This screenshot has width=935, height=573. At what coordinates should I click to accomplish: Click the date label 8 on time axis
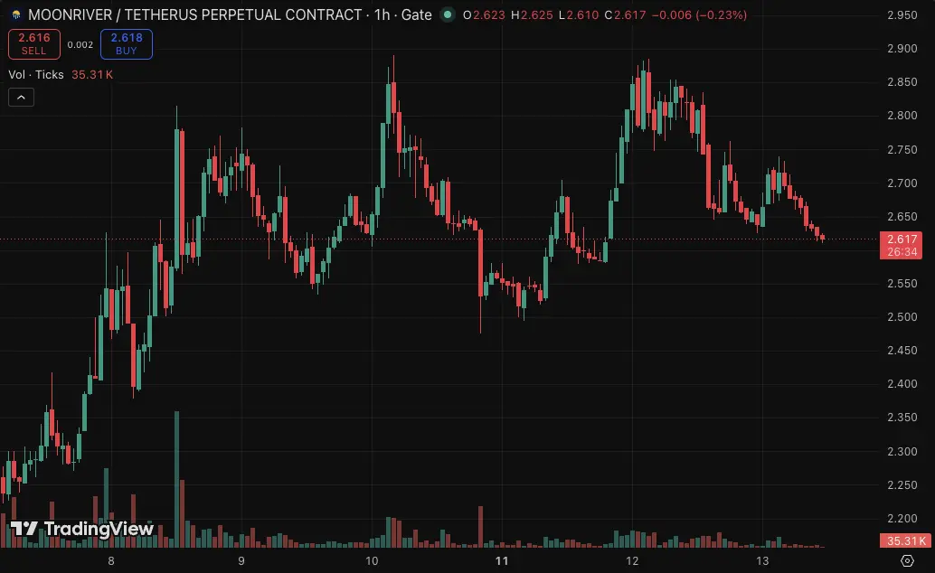(111, 560)
